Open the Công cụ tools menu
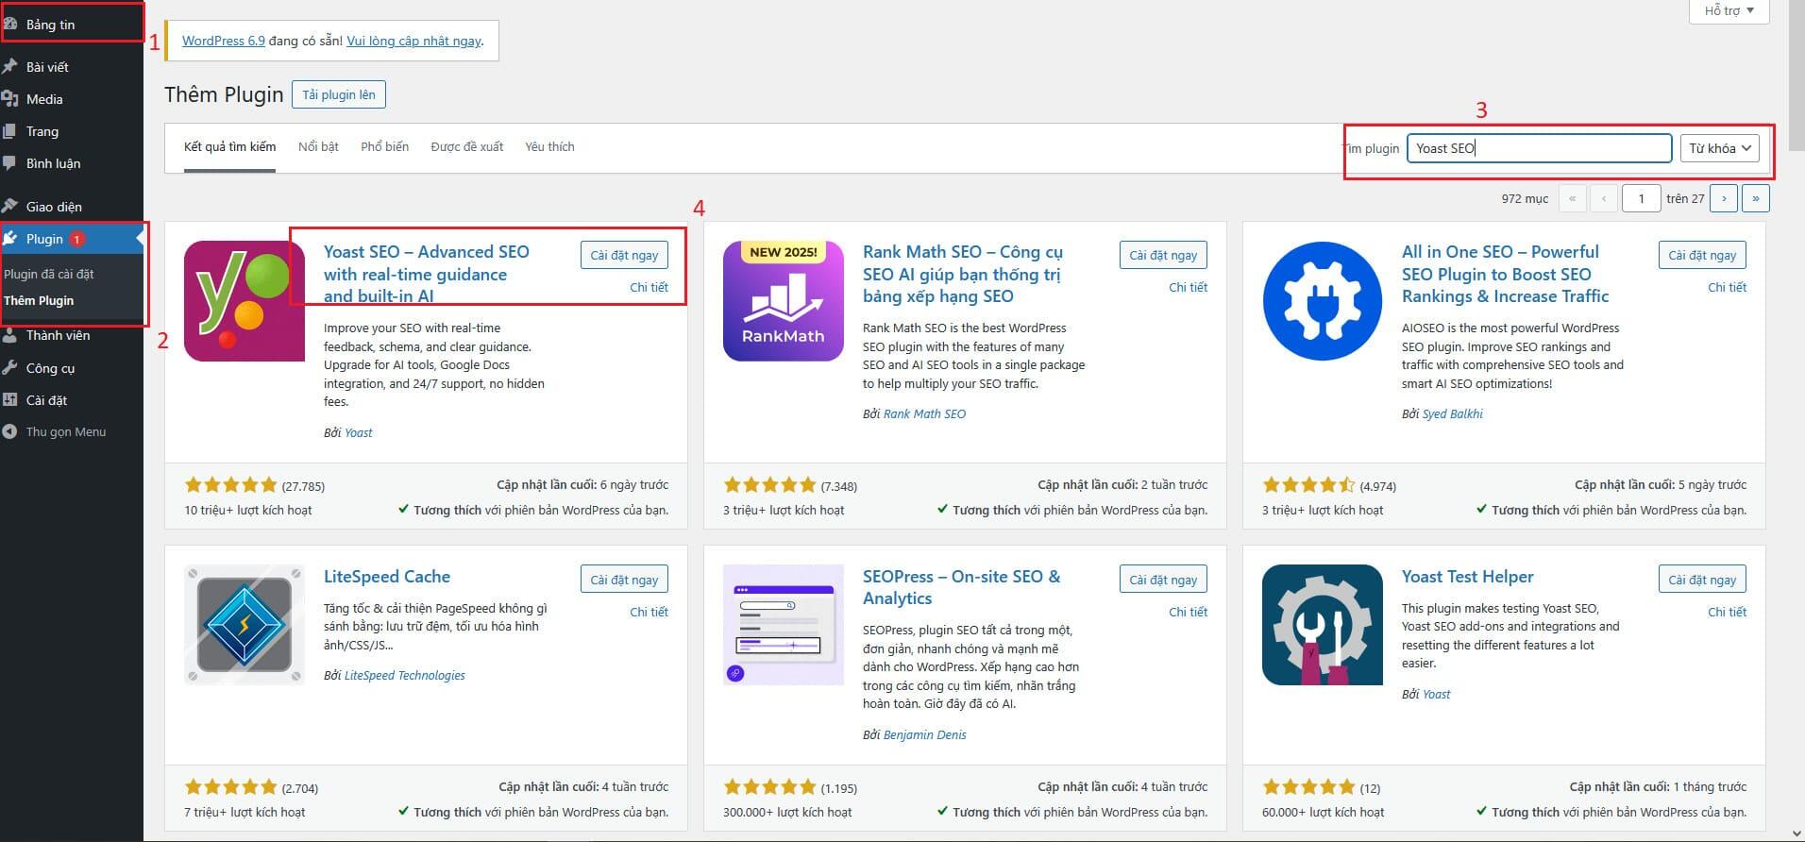The height and width of the screenshot is (842, 1805). 72,368
